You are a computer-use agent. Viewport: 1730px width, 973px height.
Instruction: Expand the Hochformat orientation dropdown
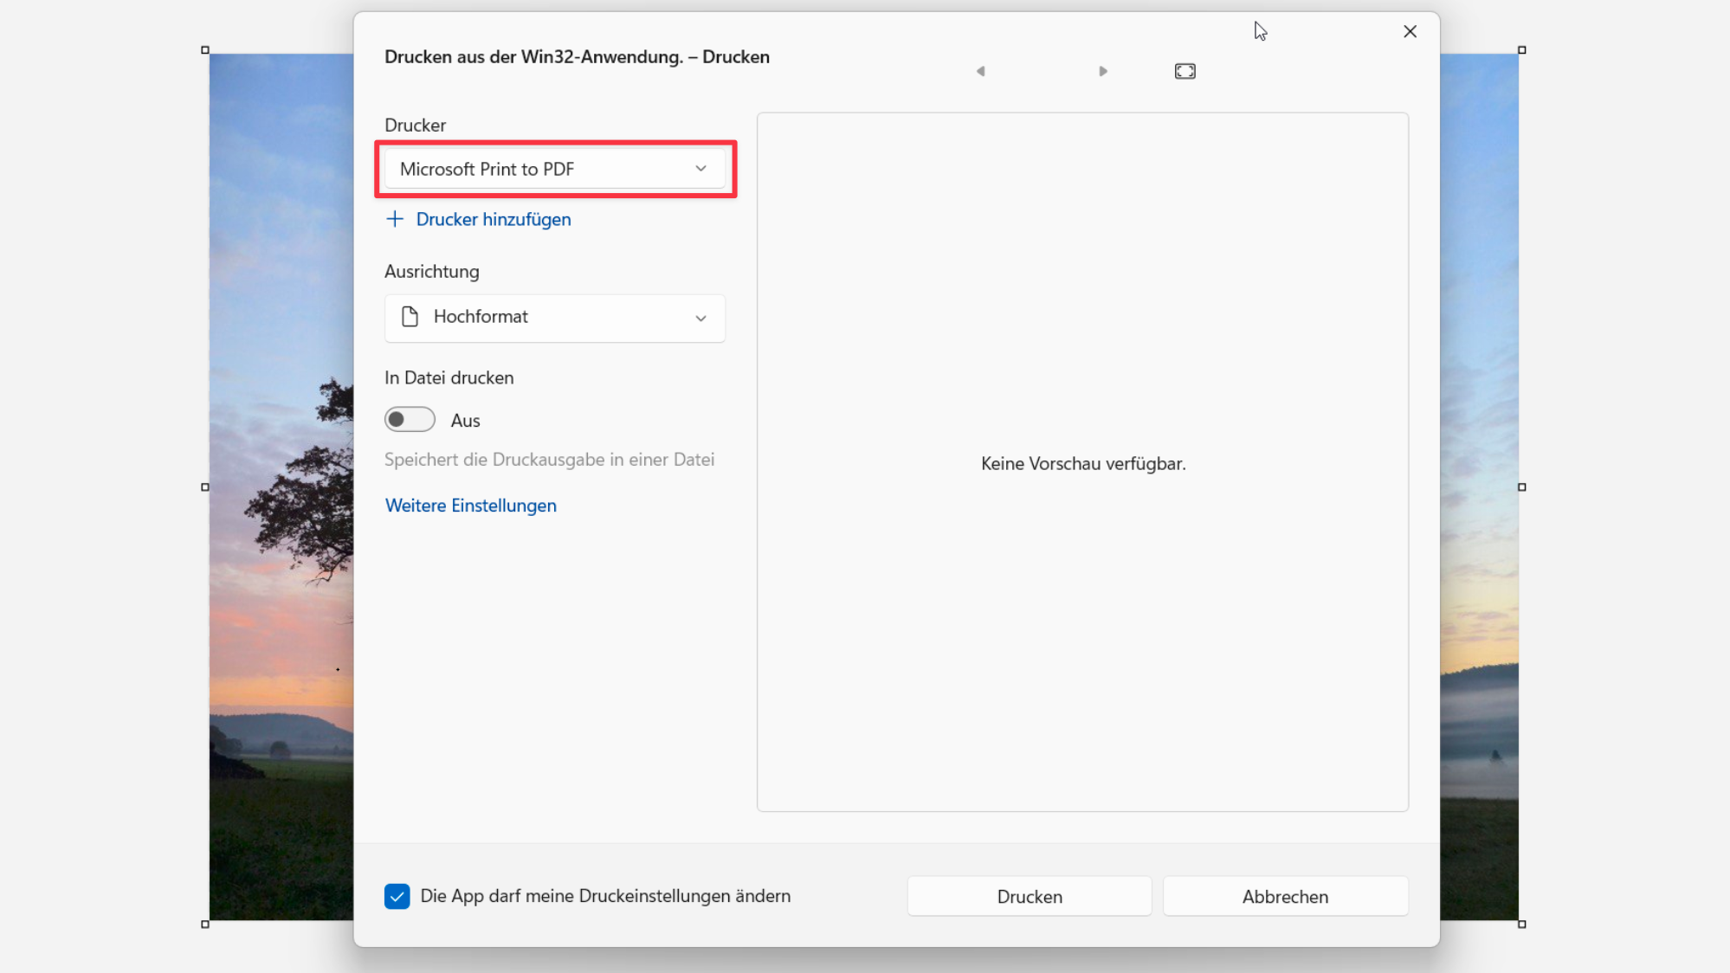click(555, 318)
